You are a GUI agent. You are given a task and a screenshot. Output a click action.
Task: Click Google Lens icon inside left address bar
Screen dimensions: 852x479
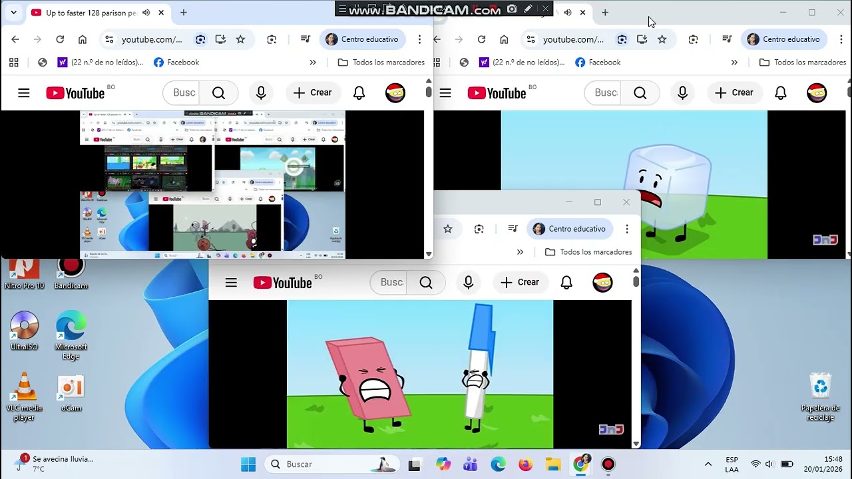coord(200,39)
